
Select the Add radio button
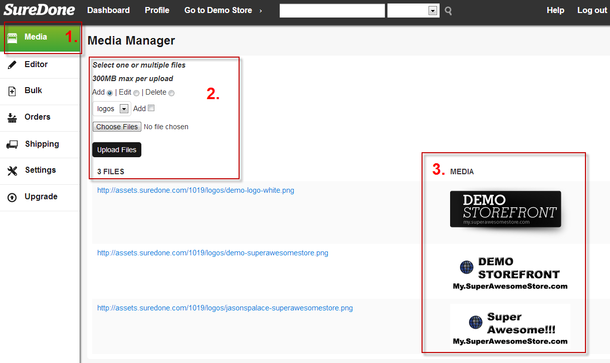point(110,93)
